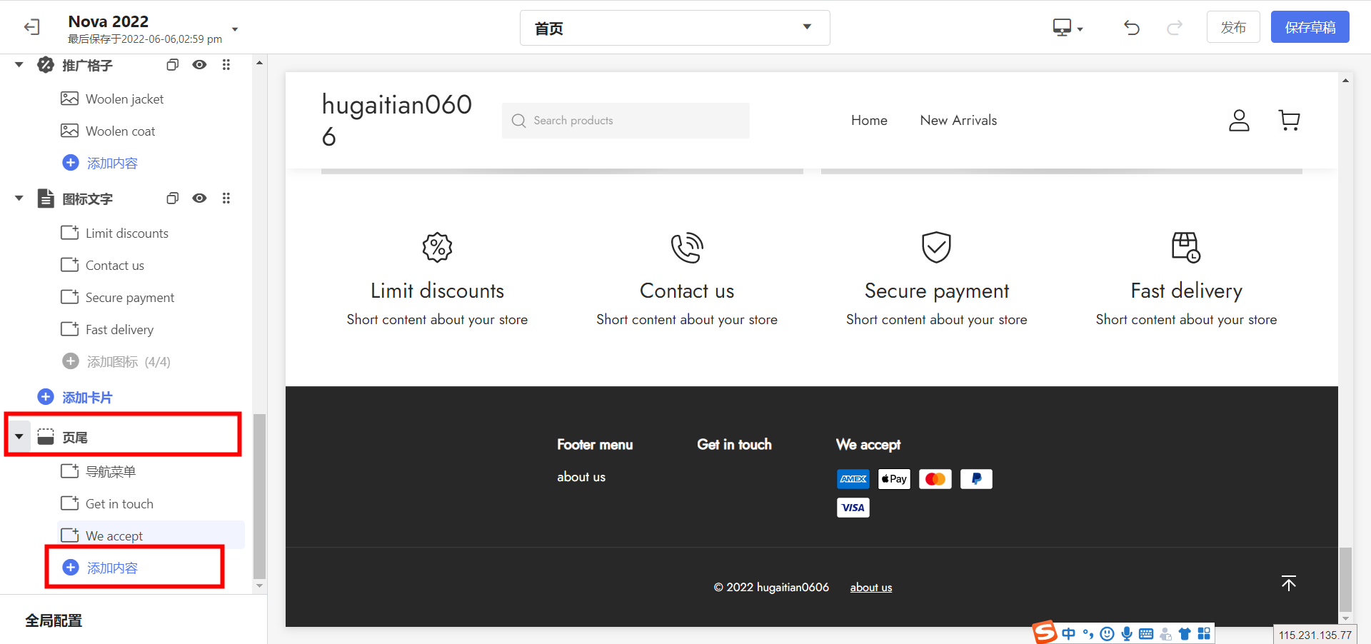Viewport: 1371px width, 644px height.
Task: Click the Search products field
Action: pos(626,120)
